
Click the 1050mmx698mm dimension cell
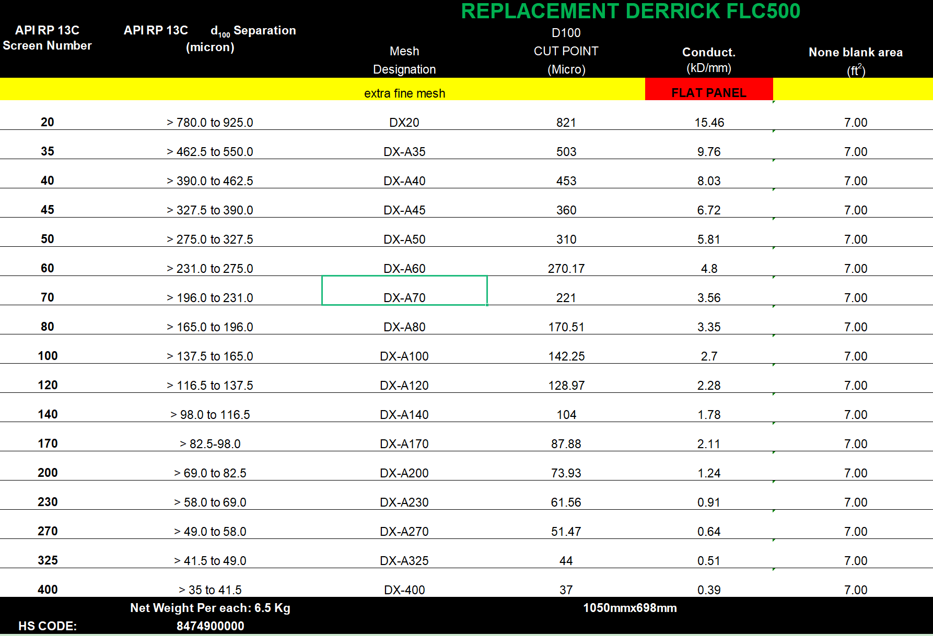[x=629, y=608]
